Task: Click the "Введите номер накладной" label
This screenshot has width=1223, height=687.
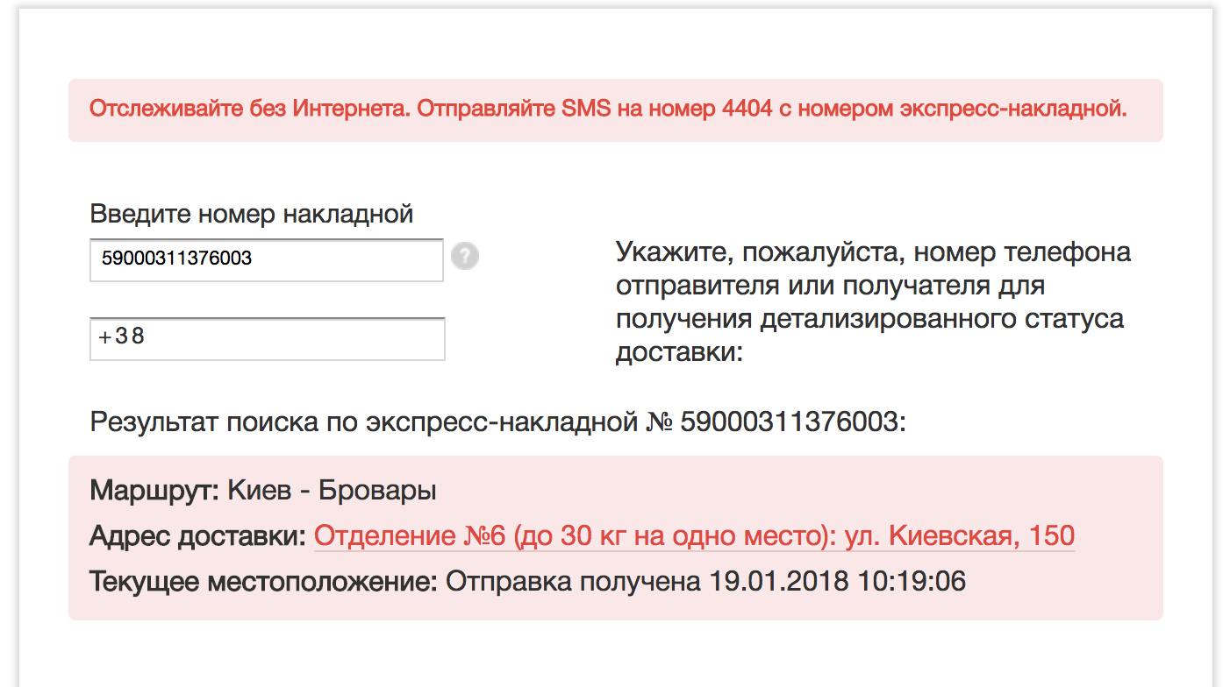Action: click(x=251, y=214)
